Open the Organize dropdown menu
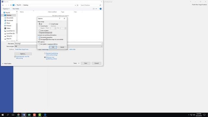The image size is (208, 117). tap(6, 9)
